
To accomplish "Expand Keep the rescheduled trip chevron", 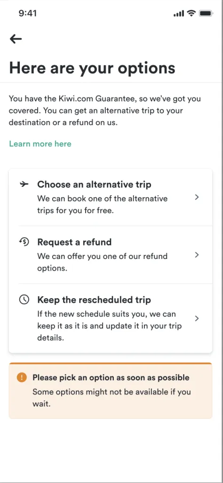I will click(197, 318).
